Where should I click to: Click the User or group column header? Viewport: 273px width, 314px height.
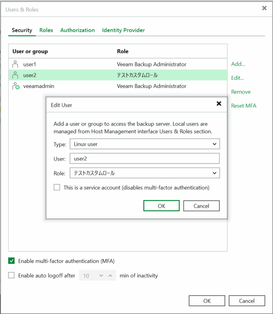(x=30, y=52)
